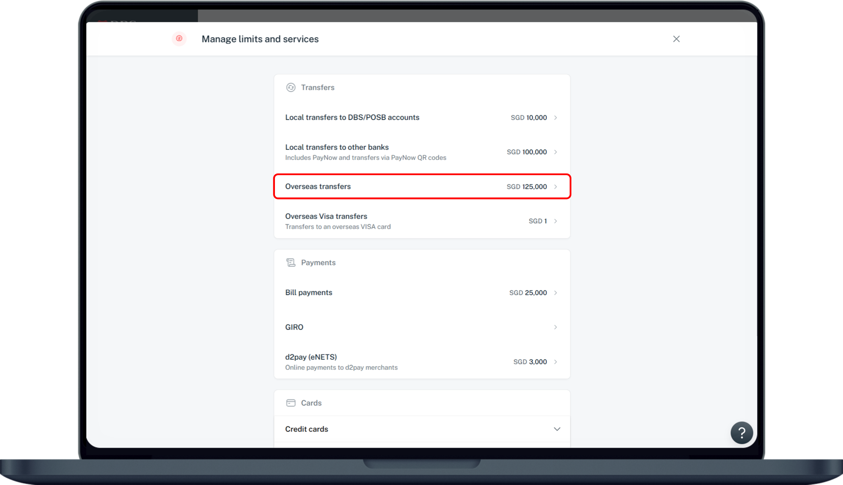Click the SGD 1 Visa transfer limit value
This screenshot has width=843, height=485.
(537, 221)
